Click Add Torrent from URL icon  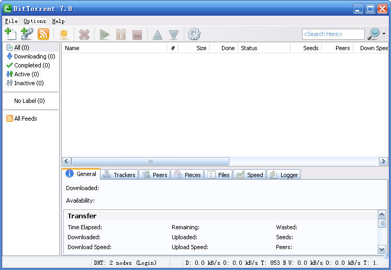(27, 34)
